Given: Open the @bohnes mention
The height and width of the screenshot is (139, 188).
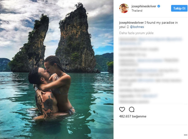Looking at the screenshot, I should [137, 27].
